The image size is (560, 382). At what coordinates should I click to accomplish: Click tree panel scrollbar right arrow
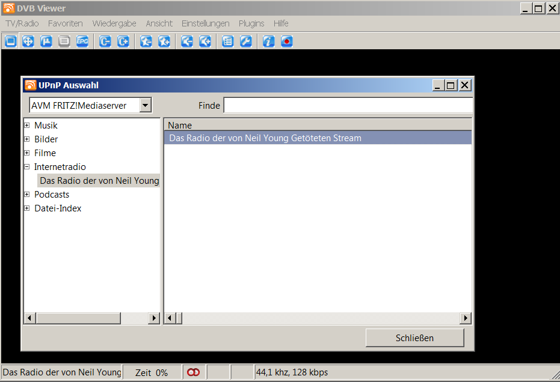pyautogui.click(x=154, y=318)
